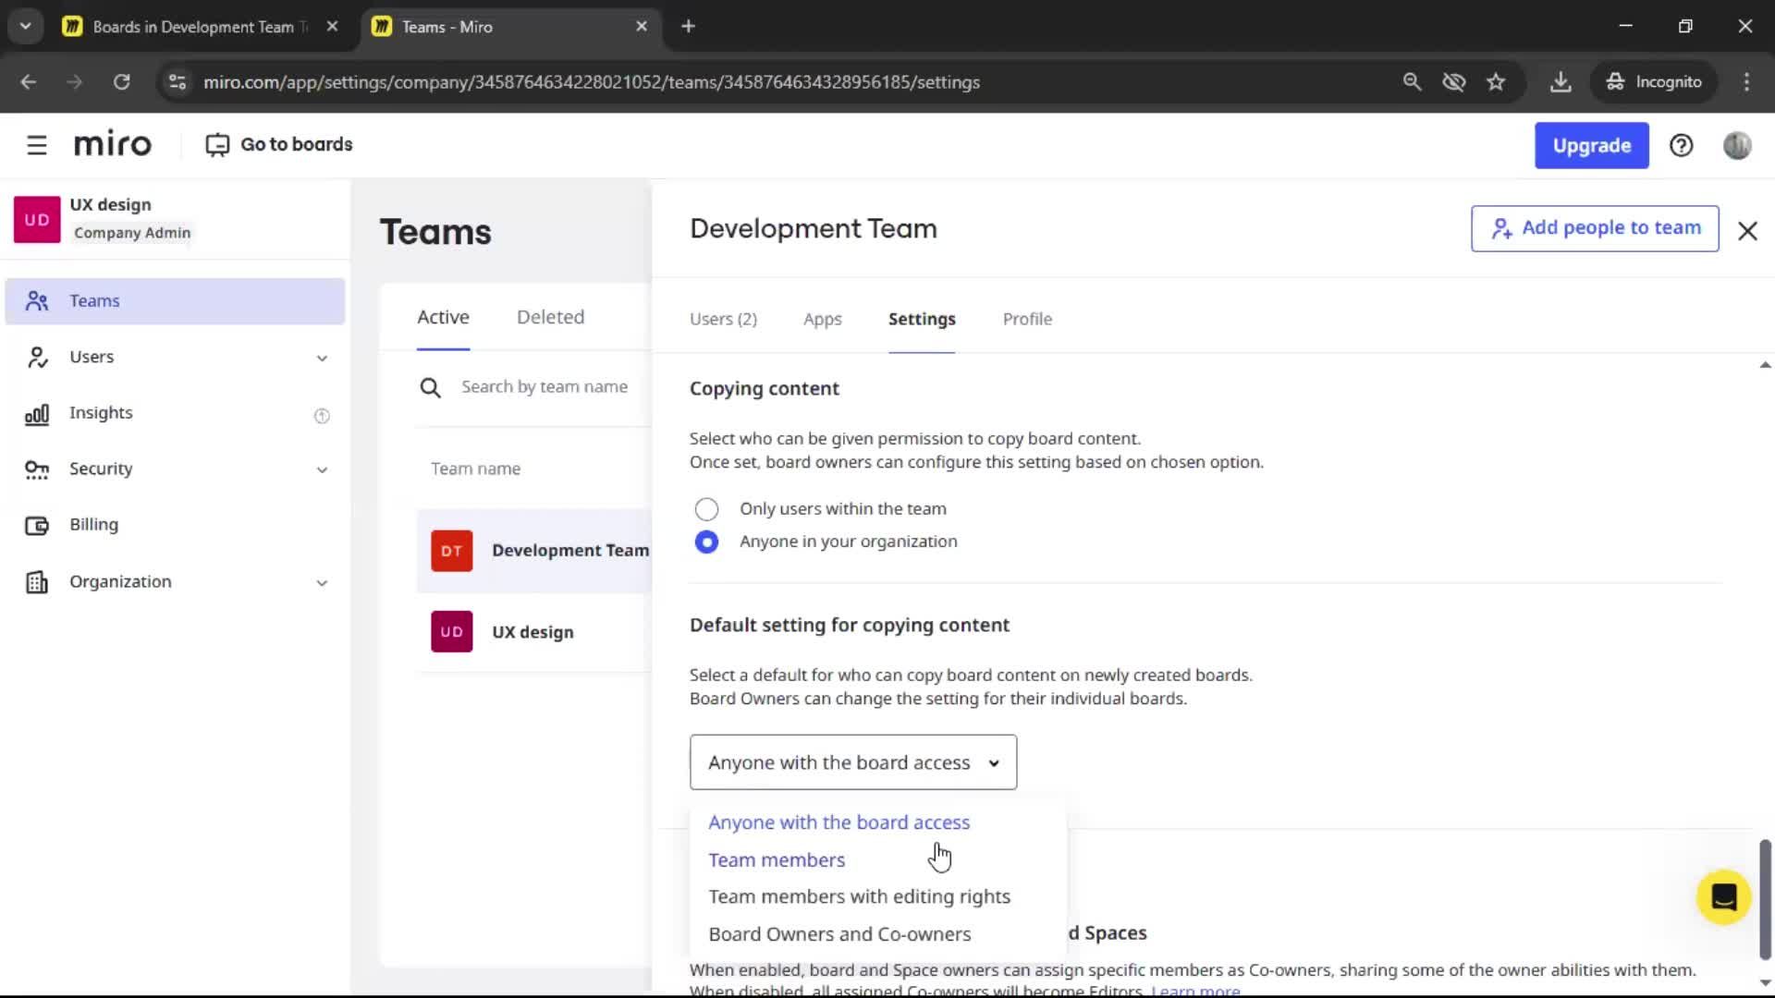Choose Anyone with the board access option
This screenshot has width=1775, height=998.
click(x=839, y=822)
